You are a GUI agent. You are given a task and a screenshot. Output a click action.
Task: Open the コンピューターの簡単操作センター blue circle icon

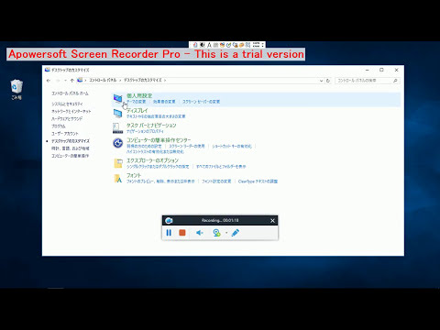pos(117,143)
